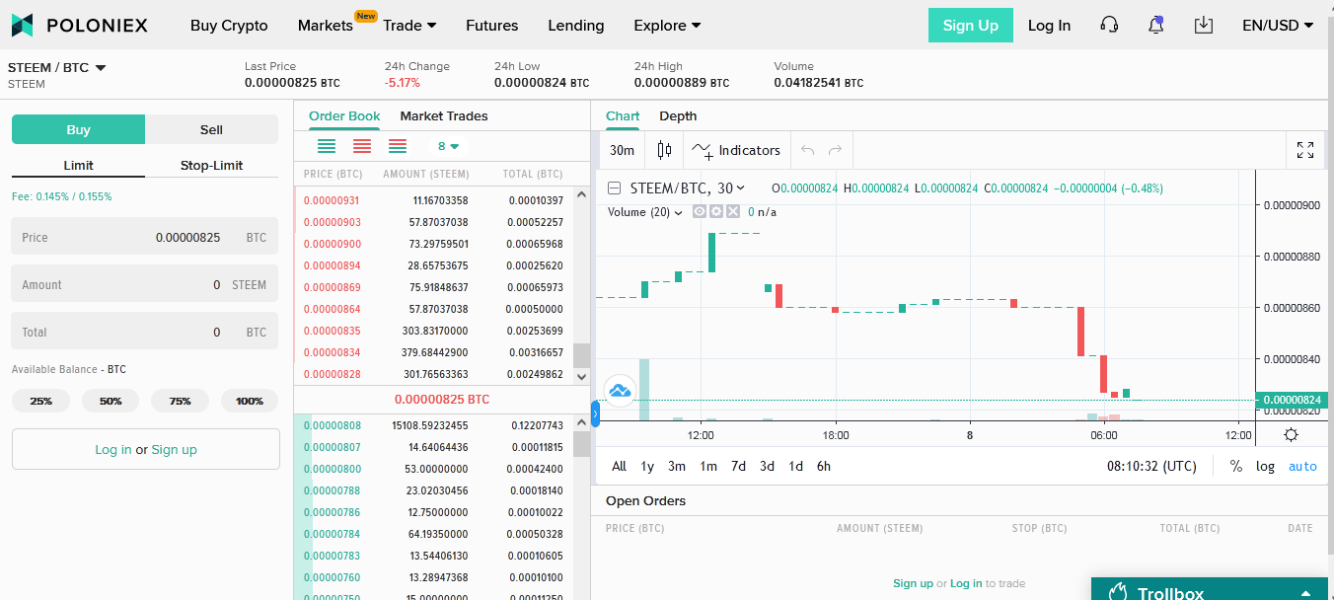1334x600 pixels.
Task: Select the Buy side toggle
Action: tap(79, 129)
